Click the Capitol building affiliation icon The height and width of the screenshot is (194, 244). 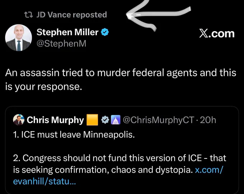(116, 120)
